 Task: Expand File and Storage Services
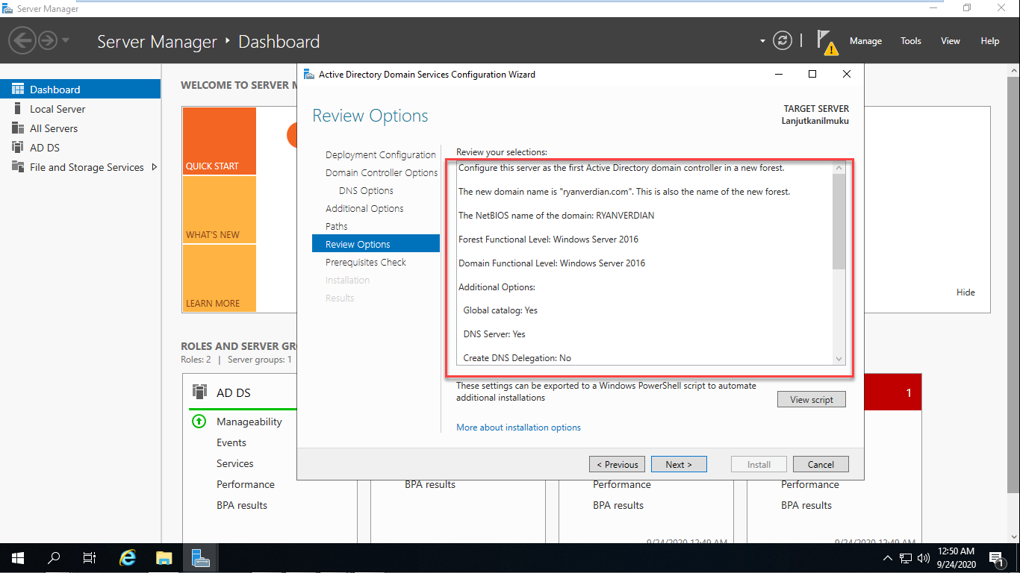pyautogui.click(x=155, y=167)
